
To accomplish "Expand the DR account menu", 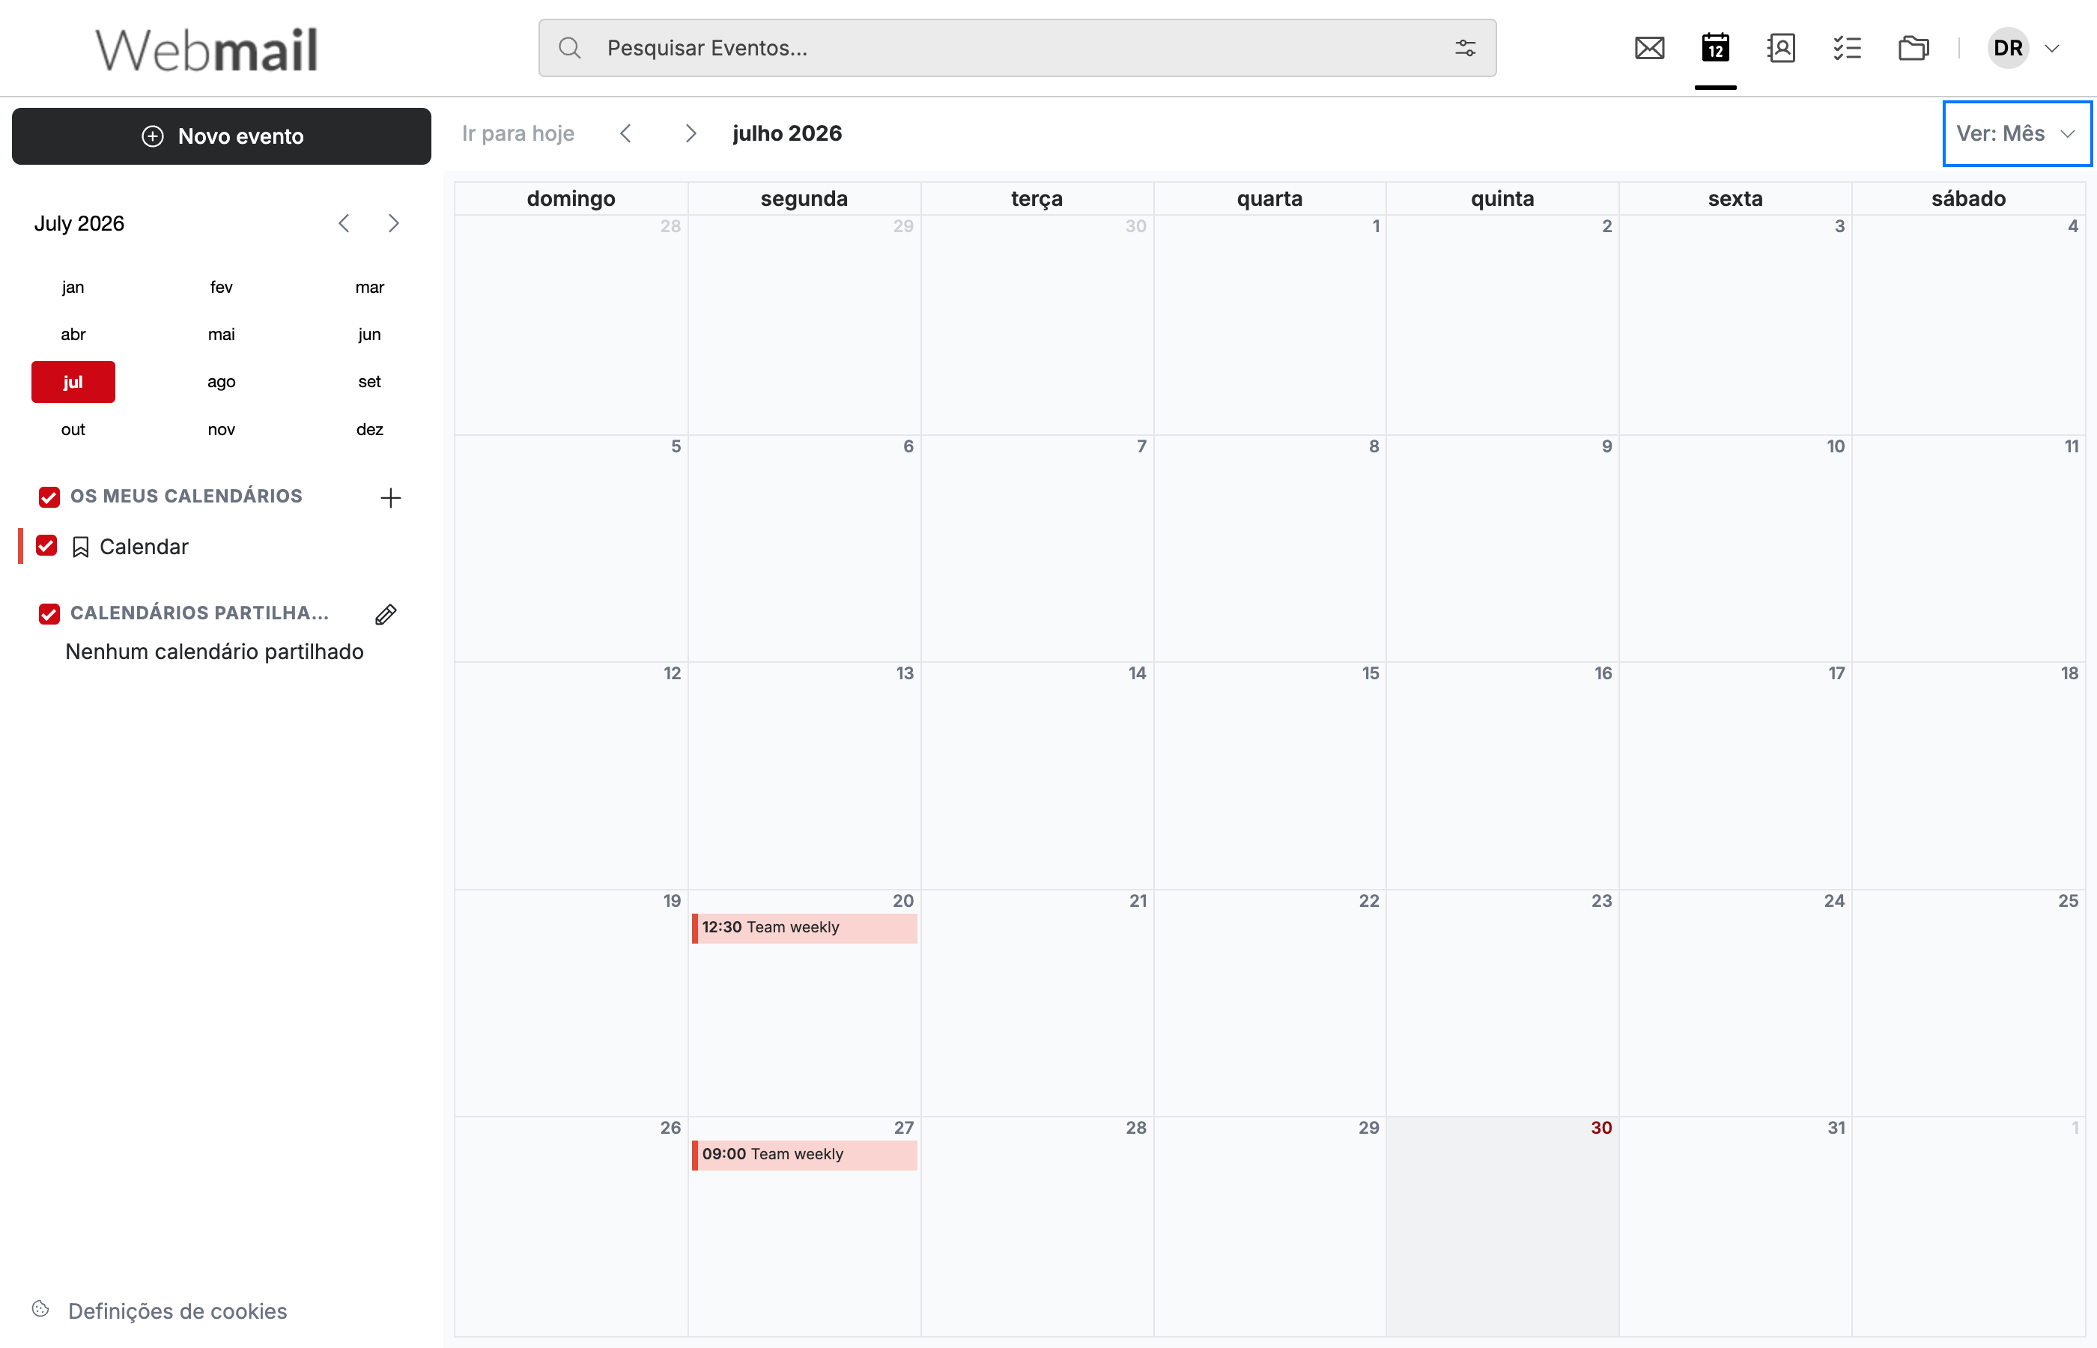I will point(2024,48).
